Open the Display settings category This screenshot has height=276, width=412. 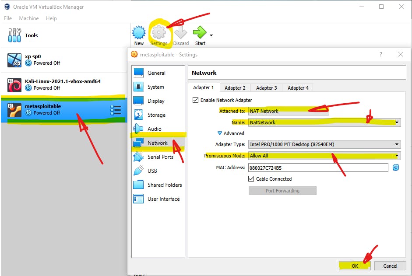(x=158, y=101)
